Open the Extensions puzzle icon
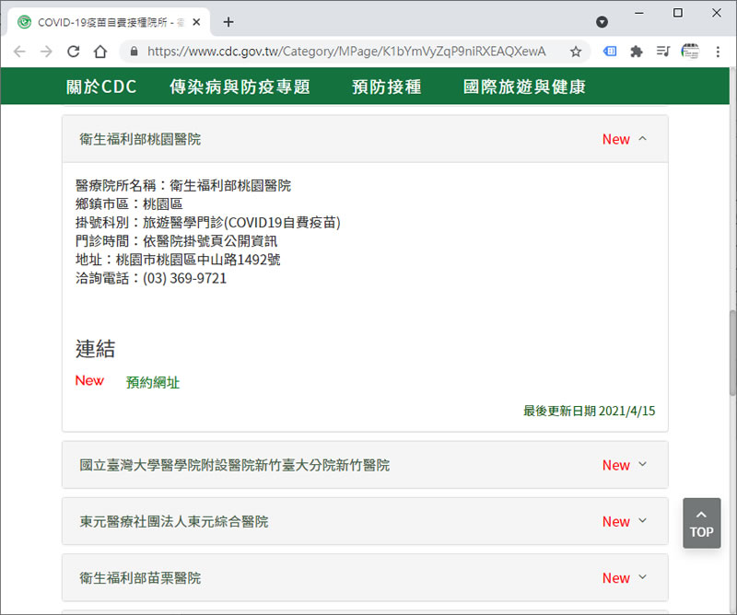 (636, 52)
